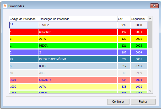Click the vertical scrollbar thumb
Screen dimensions: 162x109
(150, 34)
